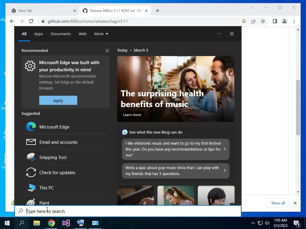Select the Documents search tab
The image size is (306, 229).
point(61,34)
